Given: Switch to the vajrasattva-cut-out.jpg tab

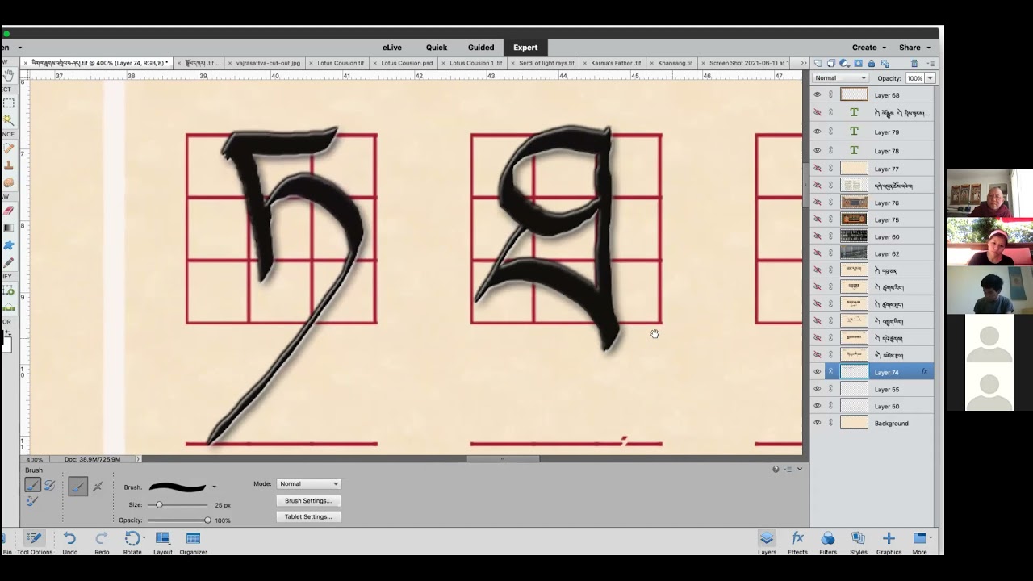Looking at the screenshot, I should point(268,63).
